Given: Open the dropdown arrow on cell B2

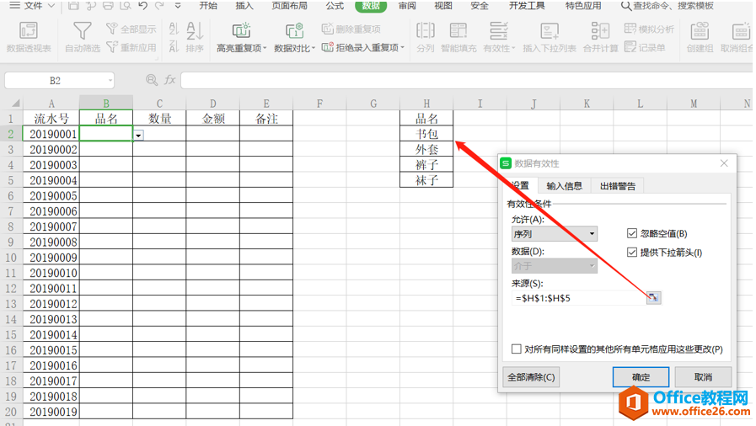Looking at the screenshot, I should pyautogui.click(x=138, y=136).
